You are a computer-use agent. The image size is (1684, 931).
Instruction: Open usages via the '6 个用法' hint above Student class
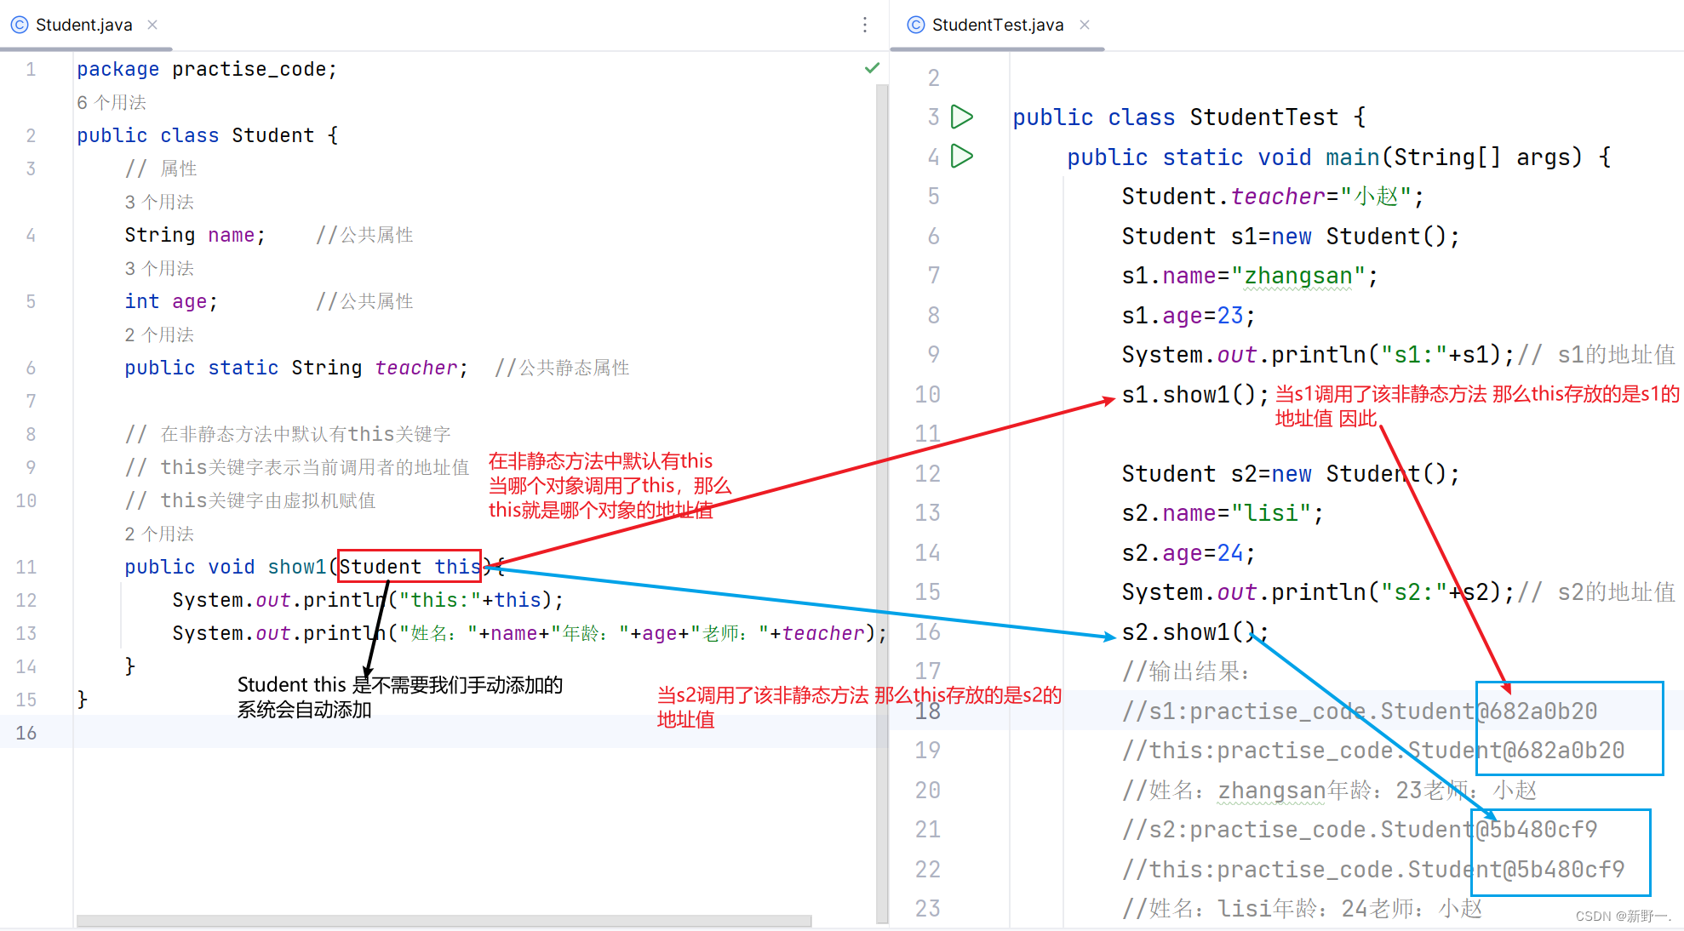[112, 101]
